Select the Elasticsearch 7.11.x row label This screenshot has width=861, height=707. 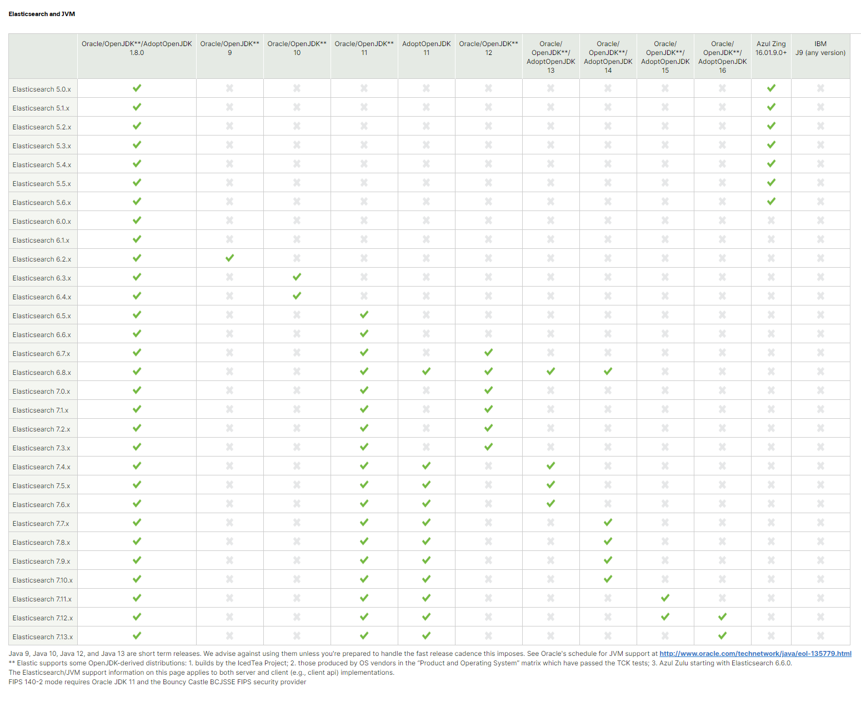pyautogui.click(x=42, y=599)
